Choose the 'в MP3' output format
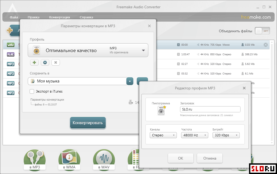277x174 pixels. tap(35, 160)
